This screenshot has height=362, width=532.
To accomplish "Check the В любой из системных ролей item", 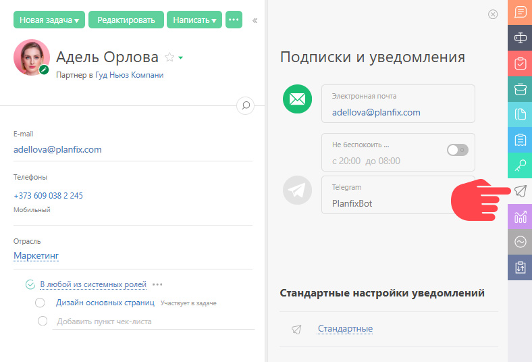I will 30,284.
